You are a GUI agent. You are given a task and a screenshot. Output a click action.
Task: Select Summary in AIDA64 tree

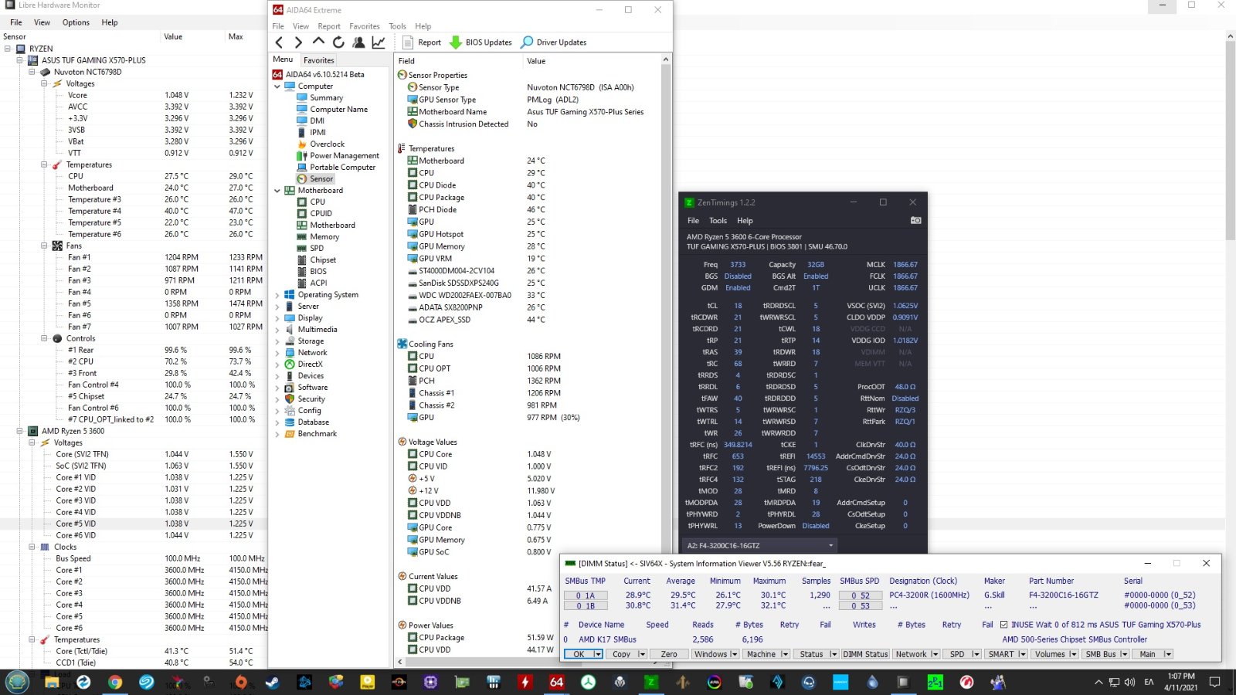point(320,98)
